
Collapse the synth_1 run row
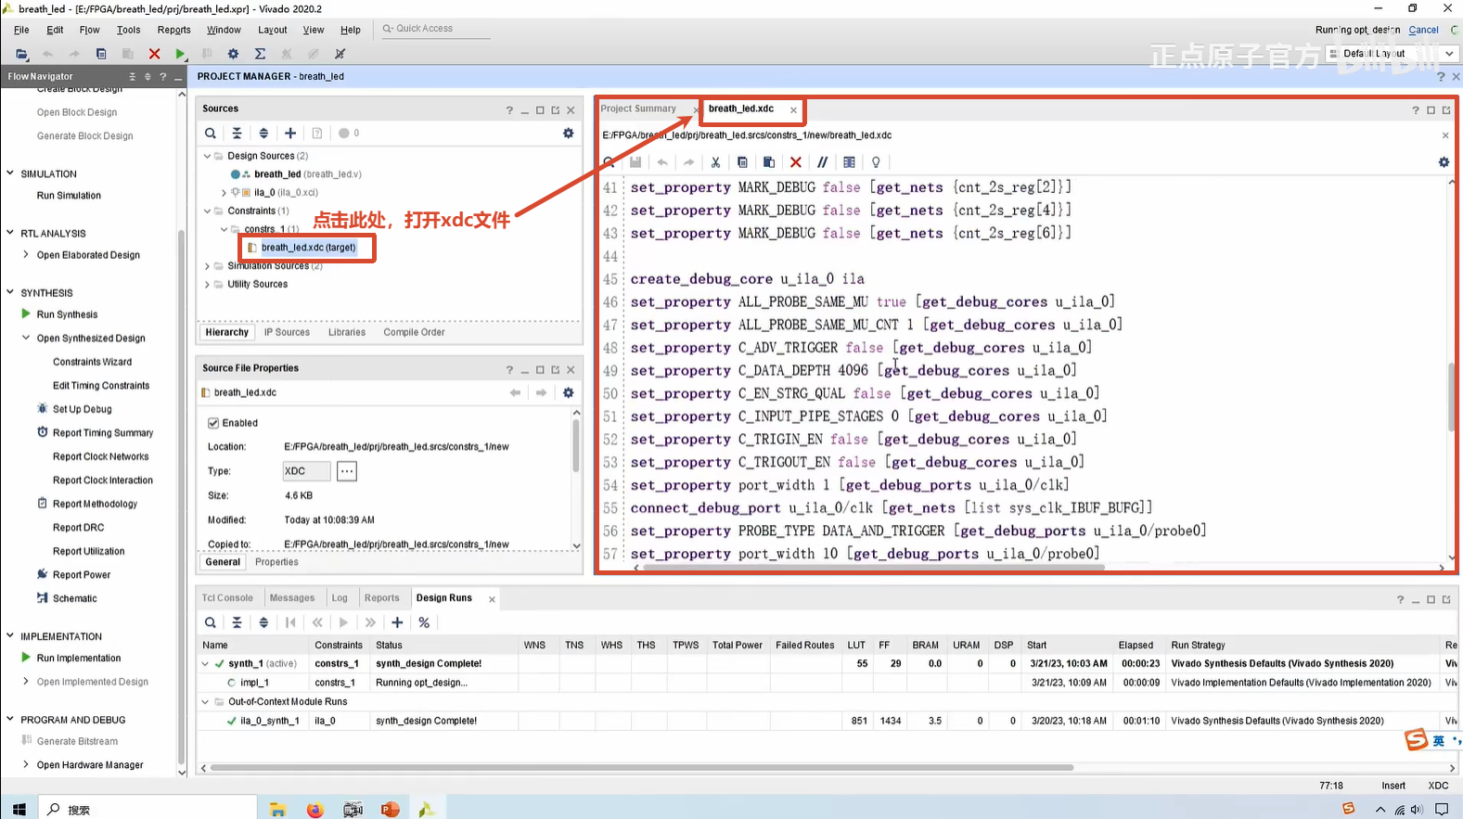point(205,664)
